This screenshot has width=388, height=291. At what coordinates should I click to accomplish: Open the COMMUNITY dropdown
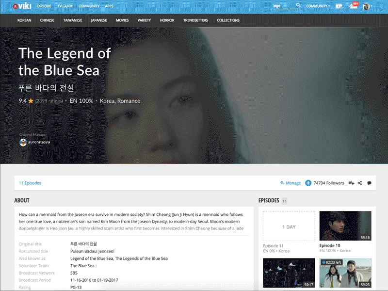[317, 5]
